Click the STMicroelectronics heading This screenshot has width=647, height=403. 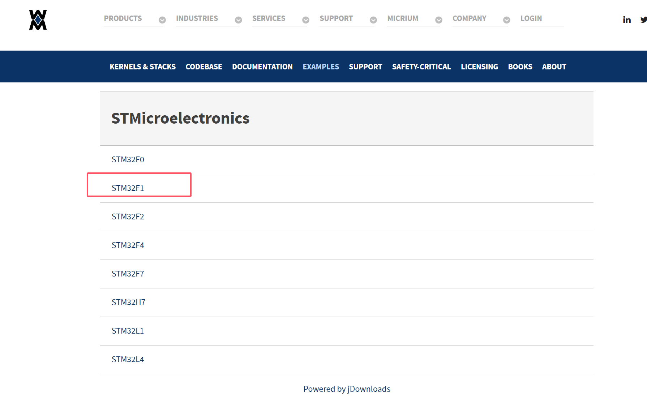[x=180, y=118]
